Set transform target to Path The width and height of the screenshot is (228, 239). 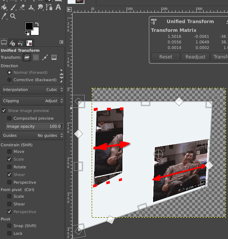coord(45,57)
